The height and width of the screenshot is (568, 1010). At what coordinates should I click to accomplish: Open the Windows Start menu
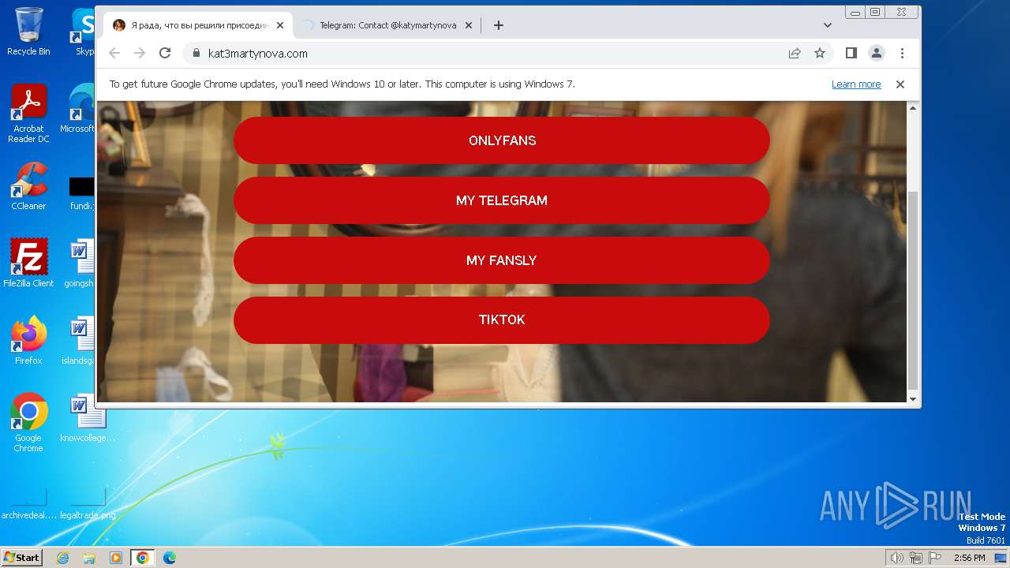coord(21,557)
